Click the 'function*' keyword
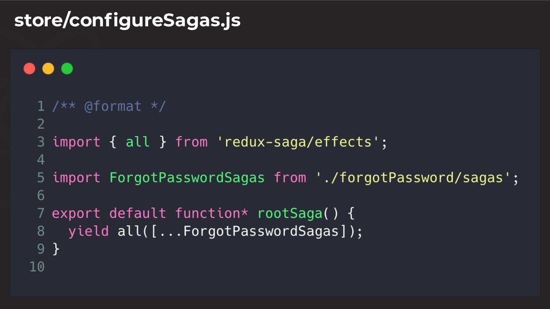 tap(212, 214)
